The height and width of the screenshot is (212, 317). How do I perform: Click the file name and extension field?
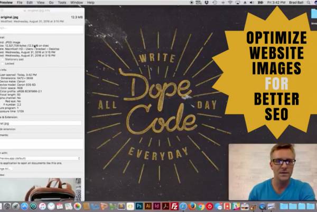41,124
